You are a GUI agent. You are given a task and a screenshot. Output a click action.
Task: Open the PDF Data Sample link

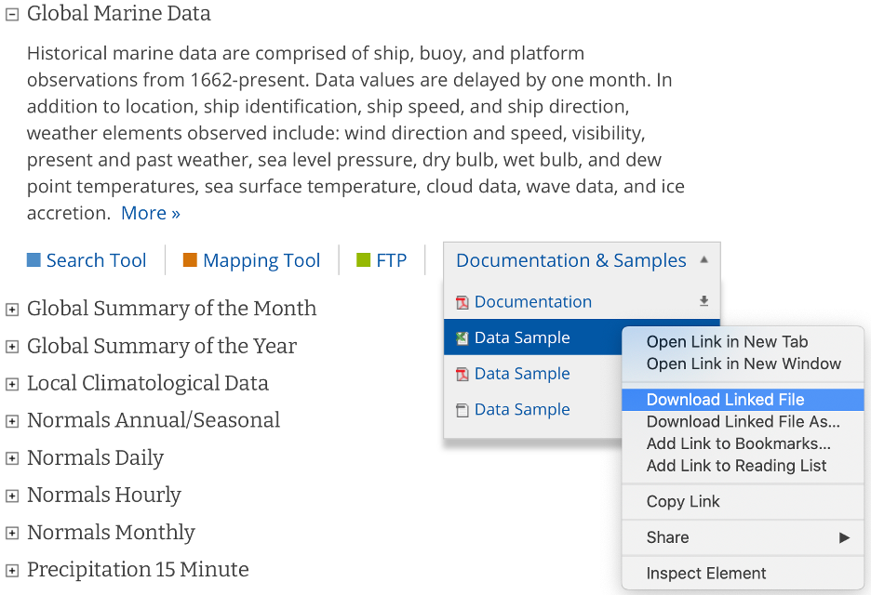point(522,374)
